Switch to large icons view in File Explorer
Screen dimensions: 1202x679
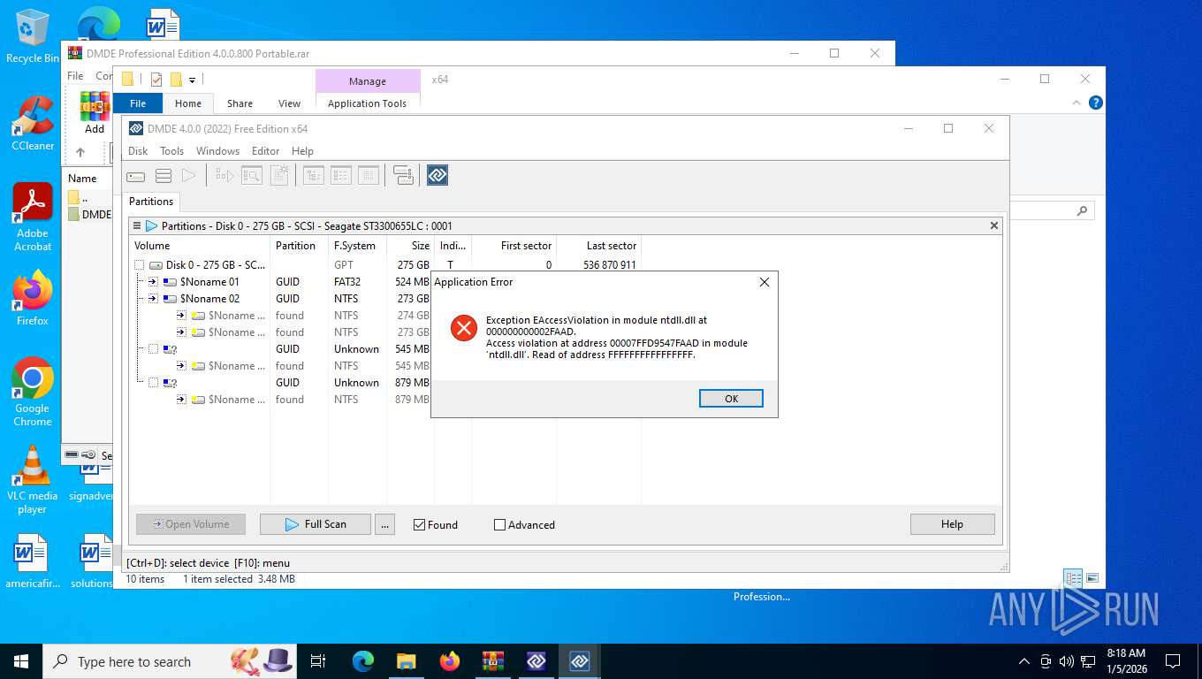click(1092, 579)
